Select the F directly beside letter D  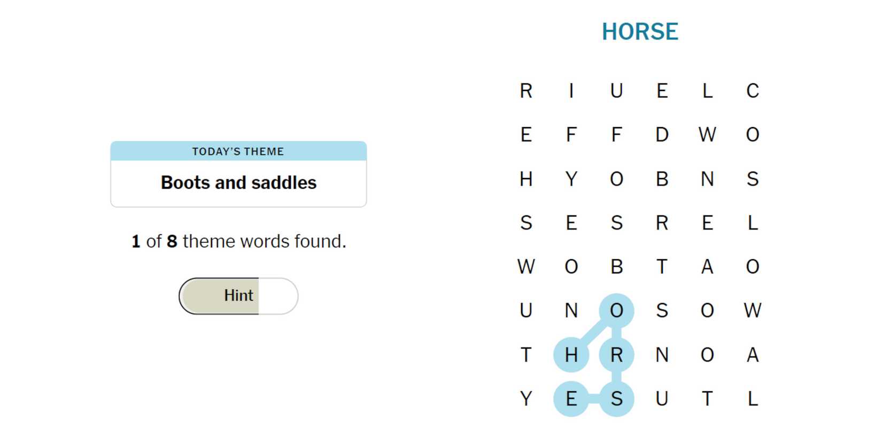point(616,135)
